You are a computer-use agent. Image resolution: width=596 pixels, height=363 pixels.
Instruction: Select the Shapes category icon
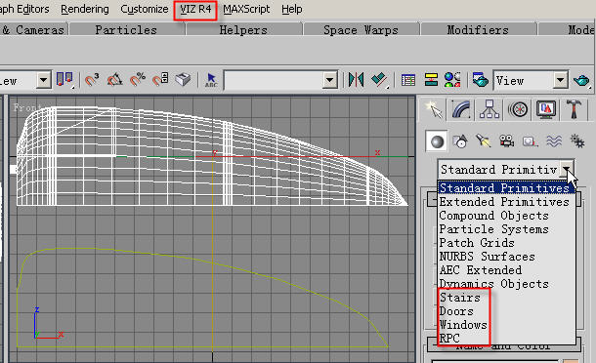coord(460,141)
